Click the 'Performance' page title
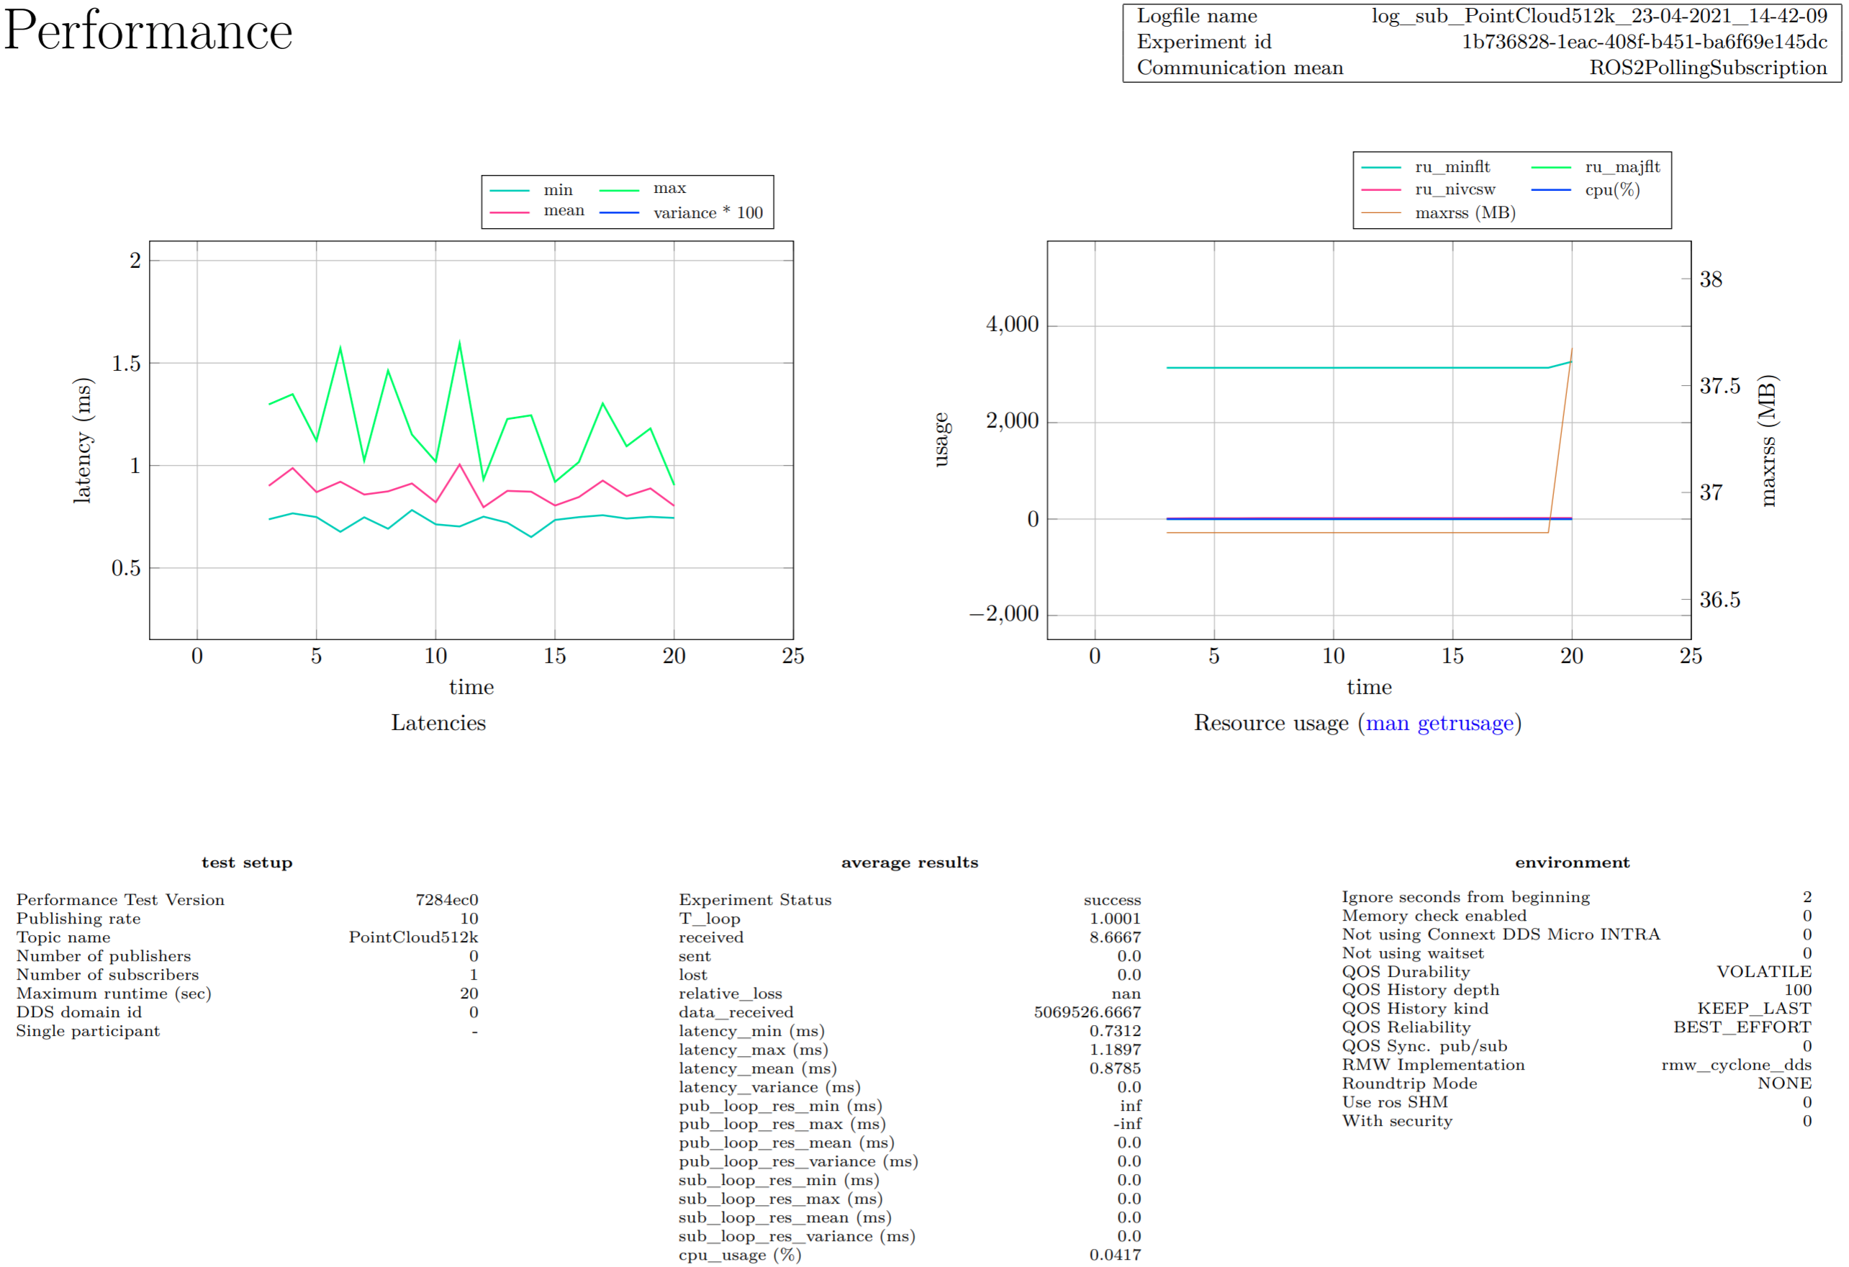The height and width of the screenshot is (1267, 1849). (148, 32)
